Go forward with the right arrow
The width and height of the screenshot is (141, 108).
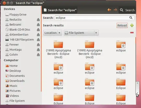(x=115, y=10)
